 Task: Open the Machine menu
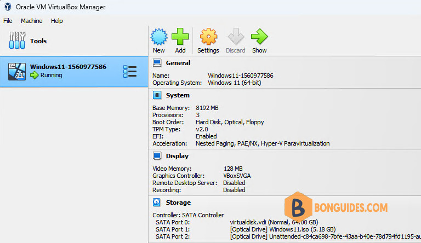pos(32,21)
